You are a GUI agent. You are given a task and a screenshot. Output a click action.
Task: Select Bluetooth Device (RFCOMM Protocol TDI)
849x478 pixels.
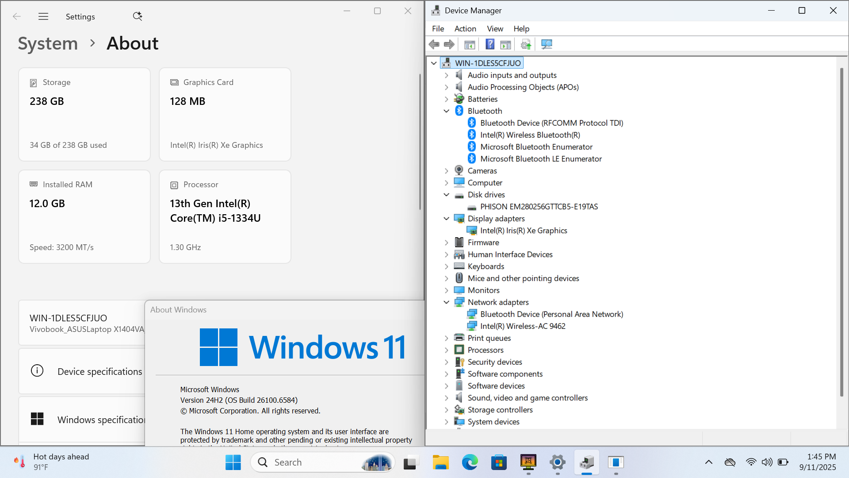point(551,123)
